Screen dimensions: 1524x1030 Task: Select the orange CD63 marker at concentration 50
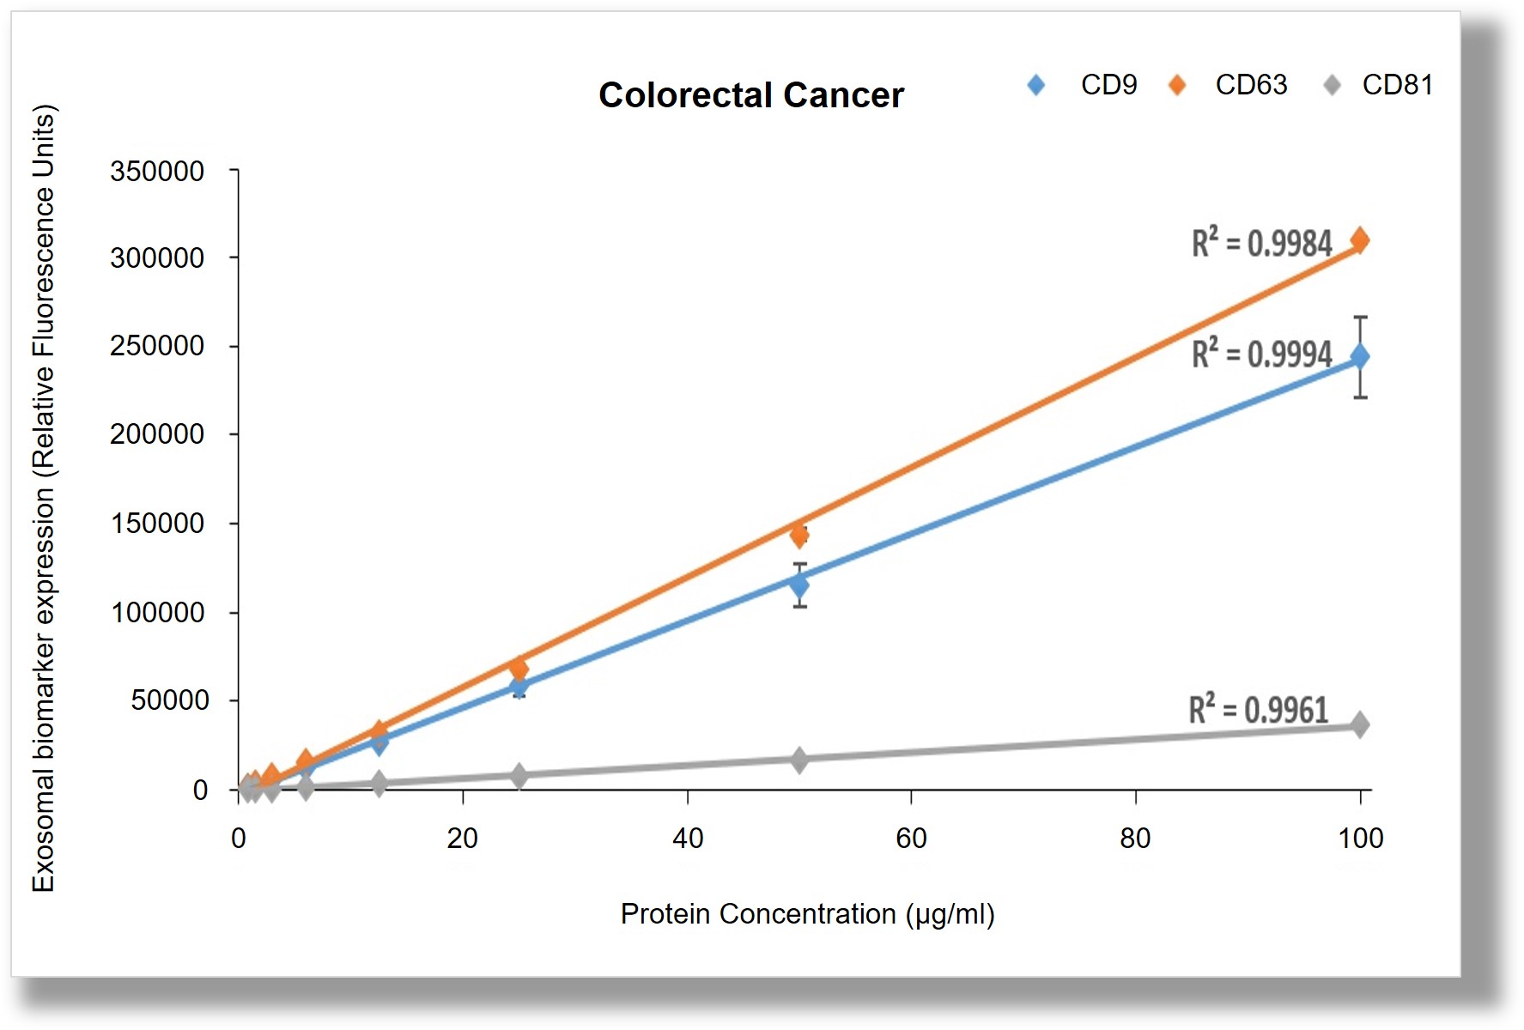[x=799, y=536]
